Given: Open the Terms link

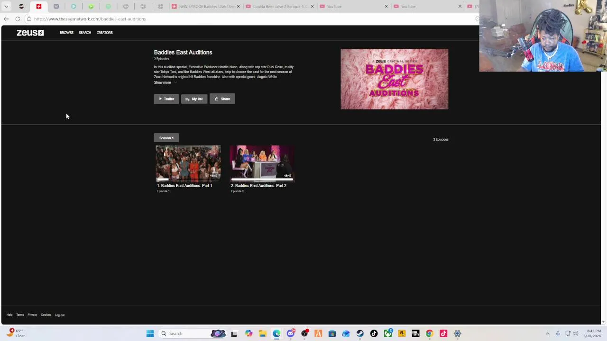Looking at the screenshot, I should [x=20, y=315].
